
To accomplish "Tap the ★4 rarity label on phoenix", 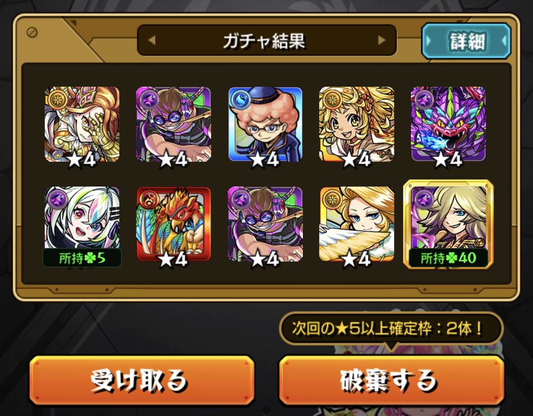I will (x=173, y=260).
